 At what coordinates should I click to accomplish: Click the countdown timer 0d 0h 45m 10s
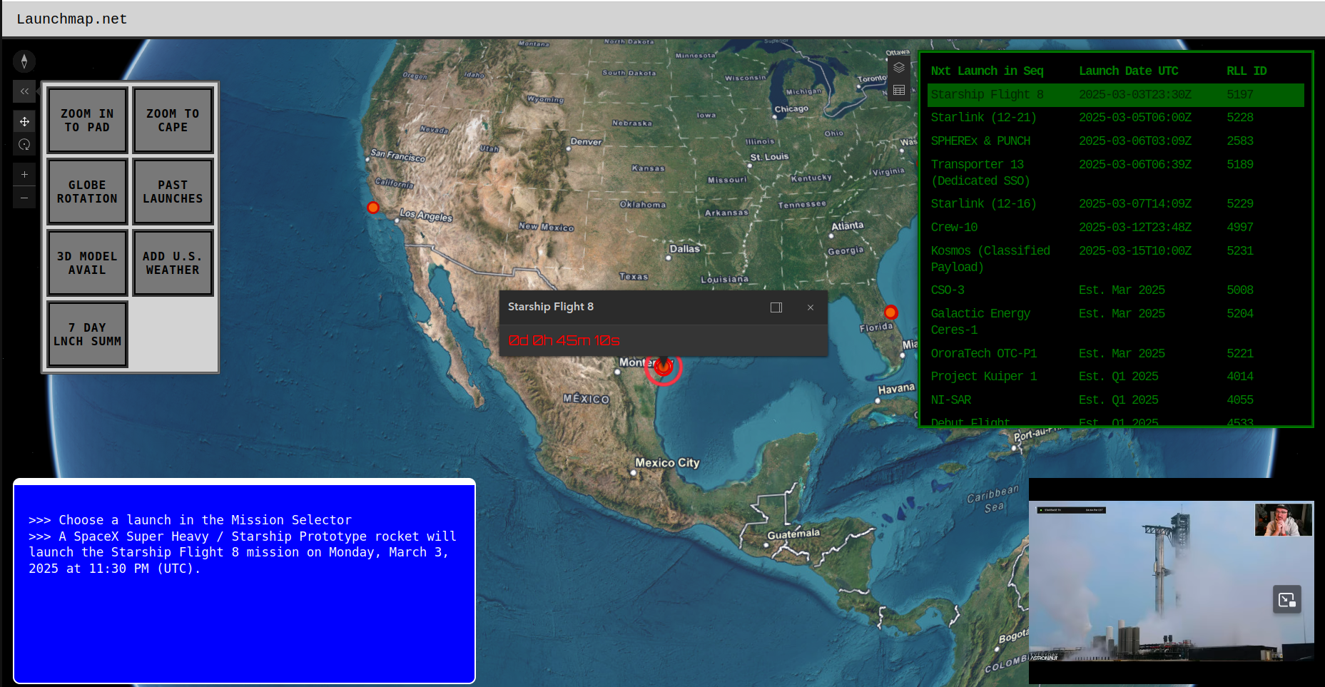pyautogui.click(x=564, y=341)
